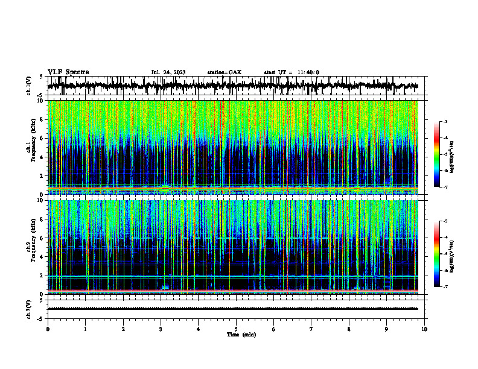Click the ch.1 spectrogram plot area
The width and height of the screenshot is (478, 369).
[233, 147]
